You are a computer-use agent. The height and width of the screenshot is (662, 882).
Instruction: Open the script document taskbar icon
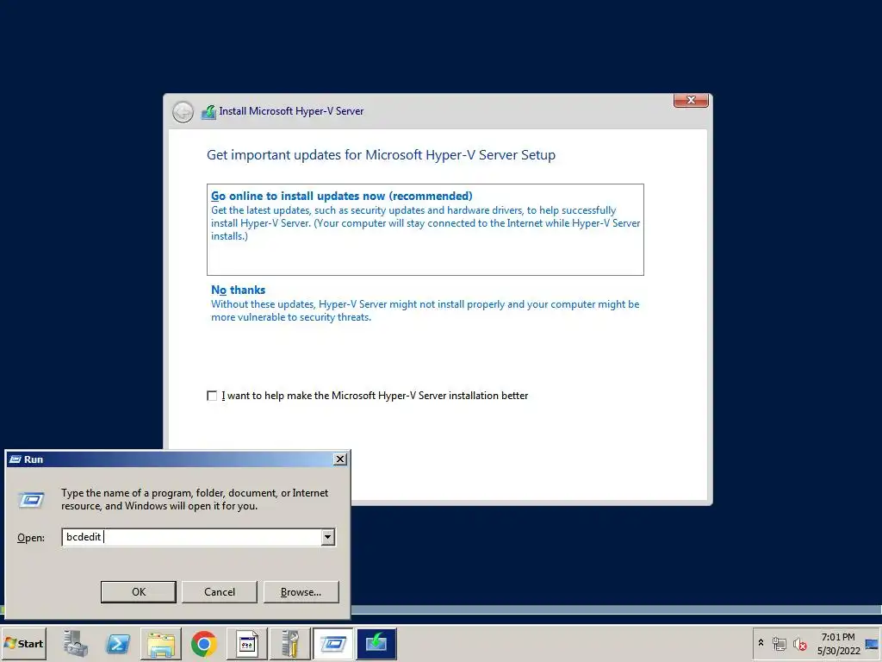(247, 643)
